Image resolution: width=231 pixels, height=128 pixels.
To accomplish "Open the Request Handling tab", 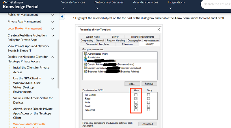I will (x=116, y=41).
